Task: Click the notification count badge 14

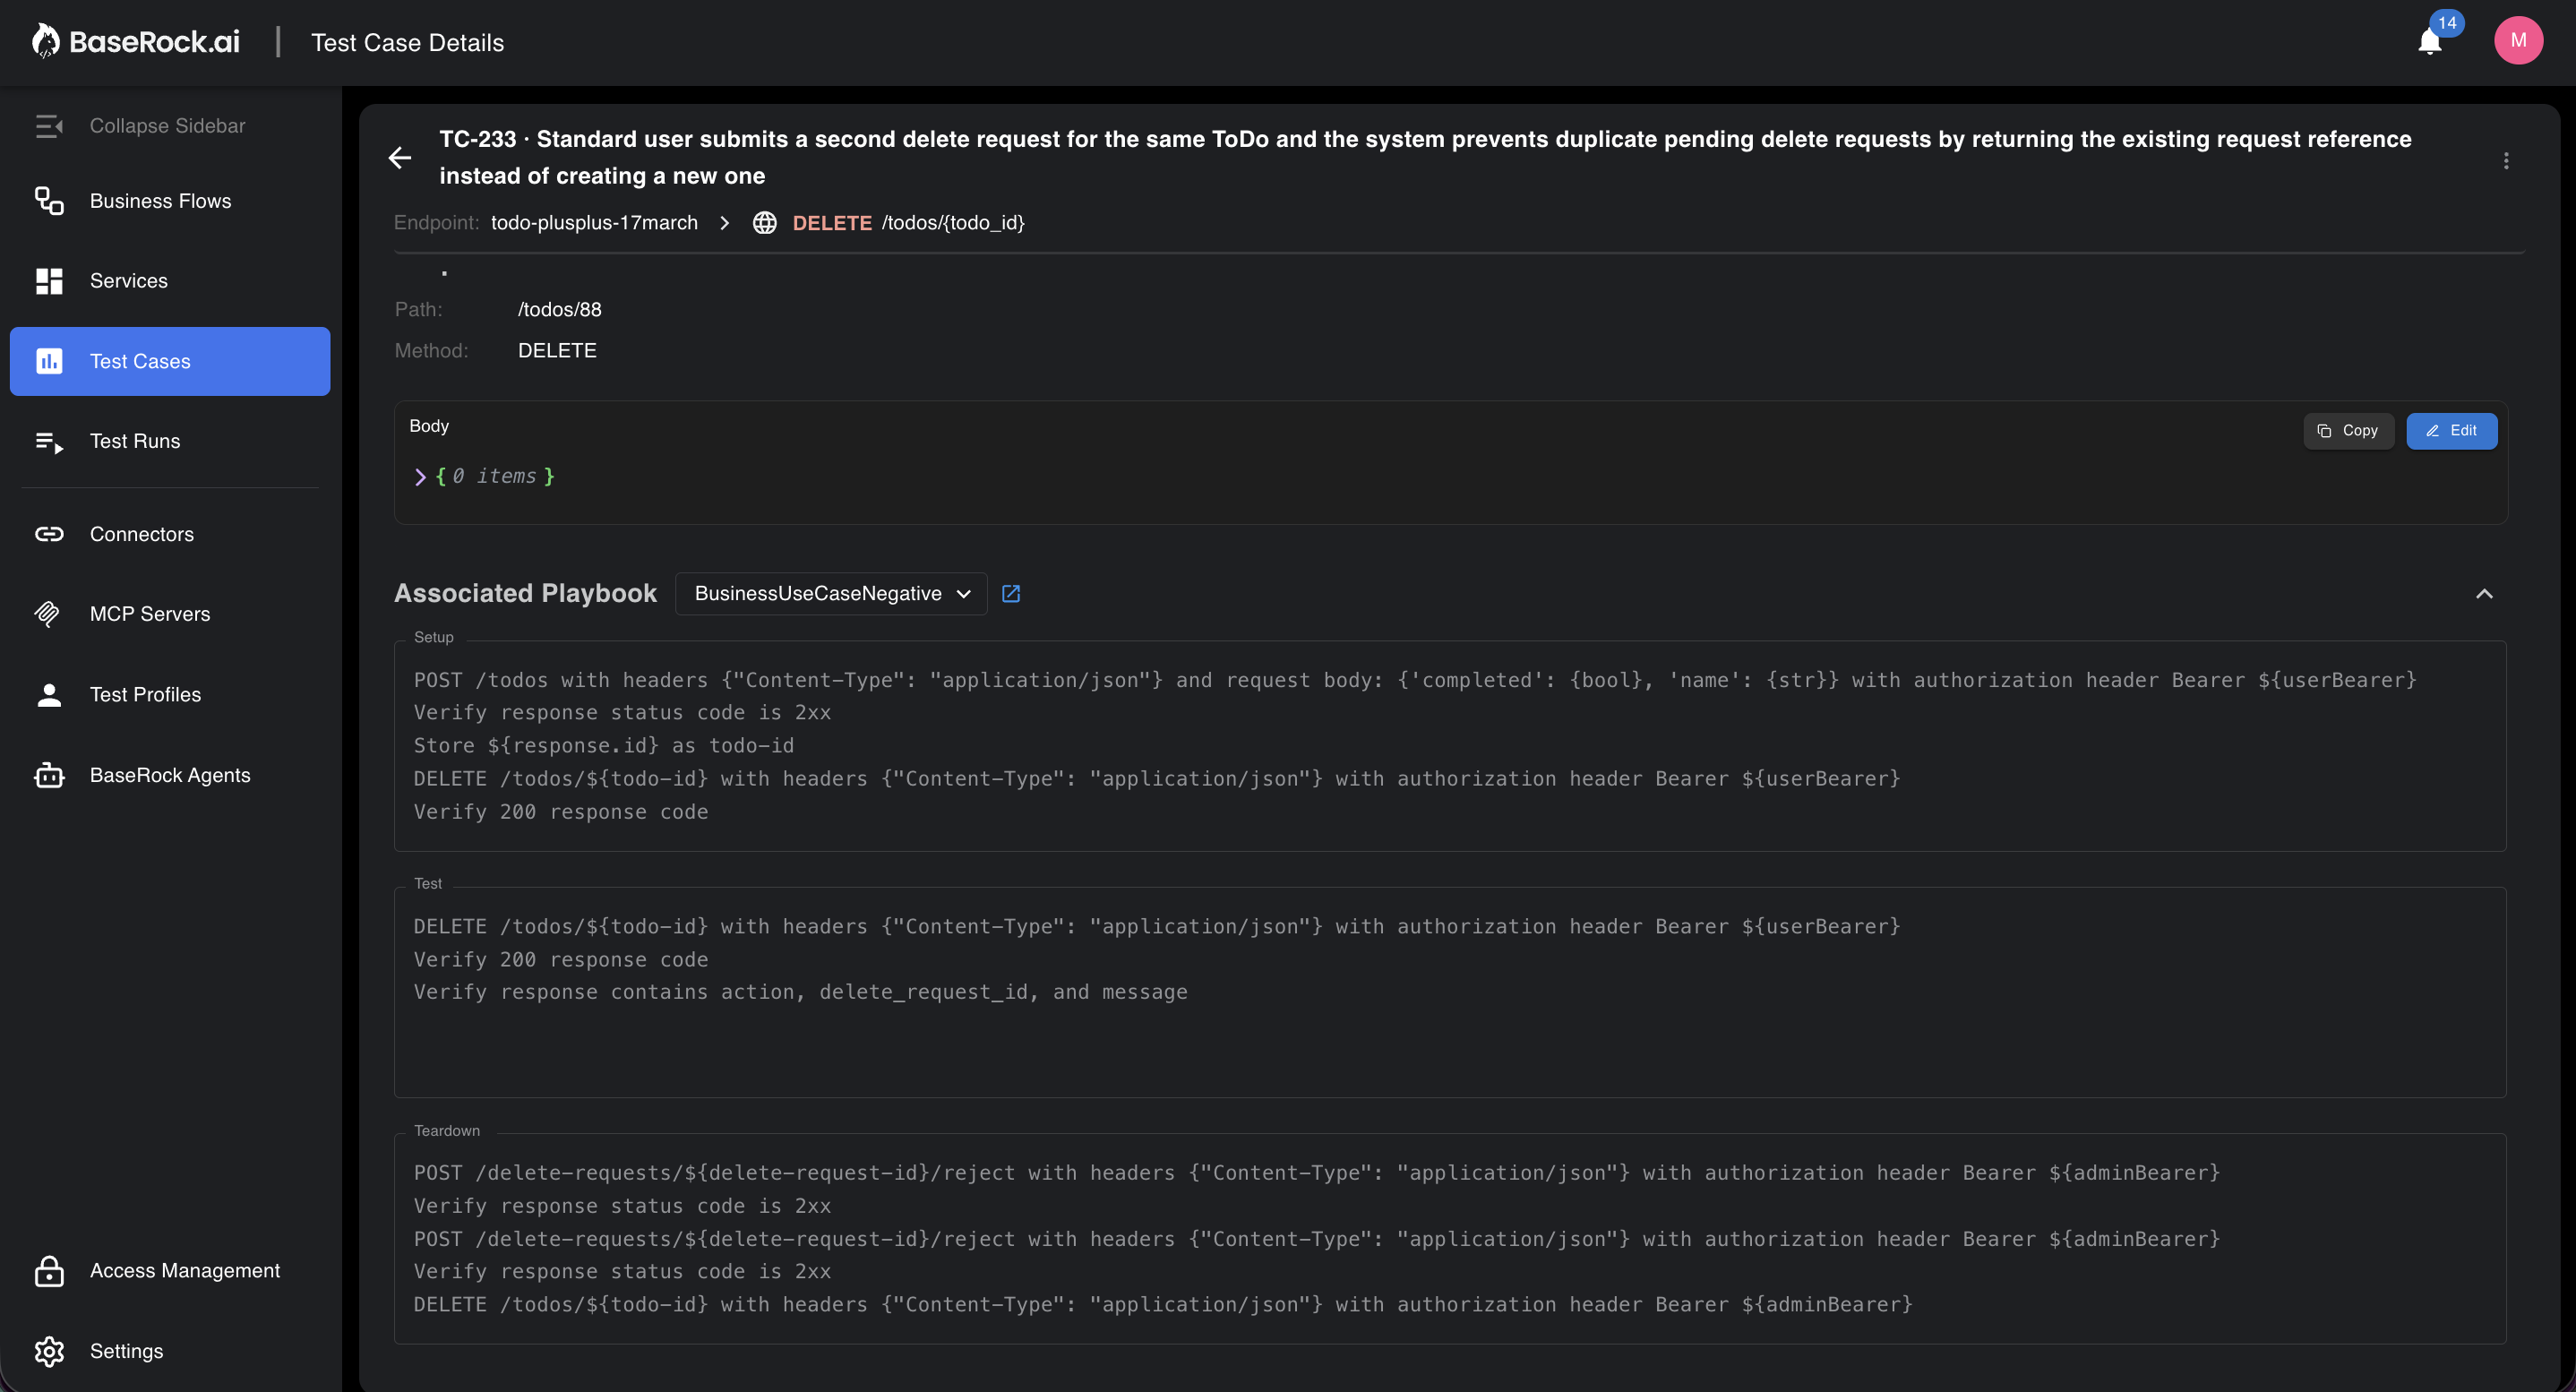Action: point(2447,23)
